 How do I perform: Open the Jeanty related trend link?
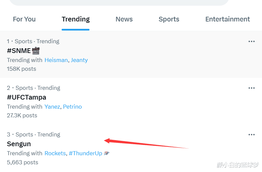79,60
